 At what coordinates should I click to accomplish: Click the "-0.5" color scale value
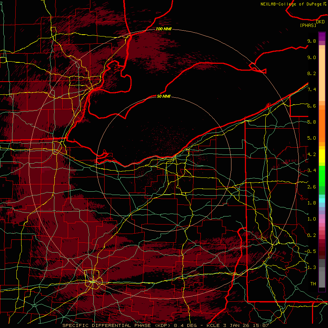pyautogui.click(x=311, y=251)
